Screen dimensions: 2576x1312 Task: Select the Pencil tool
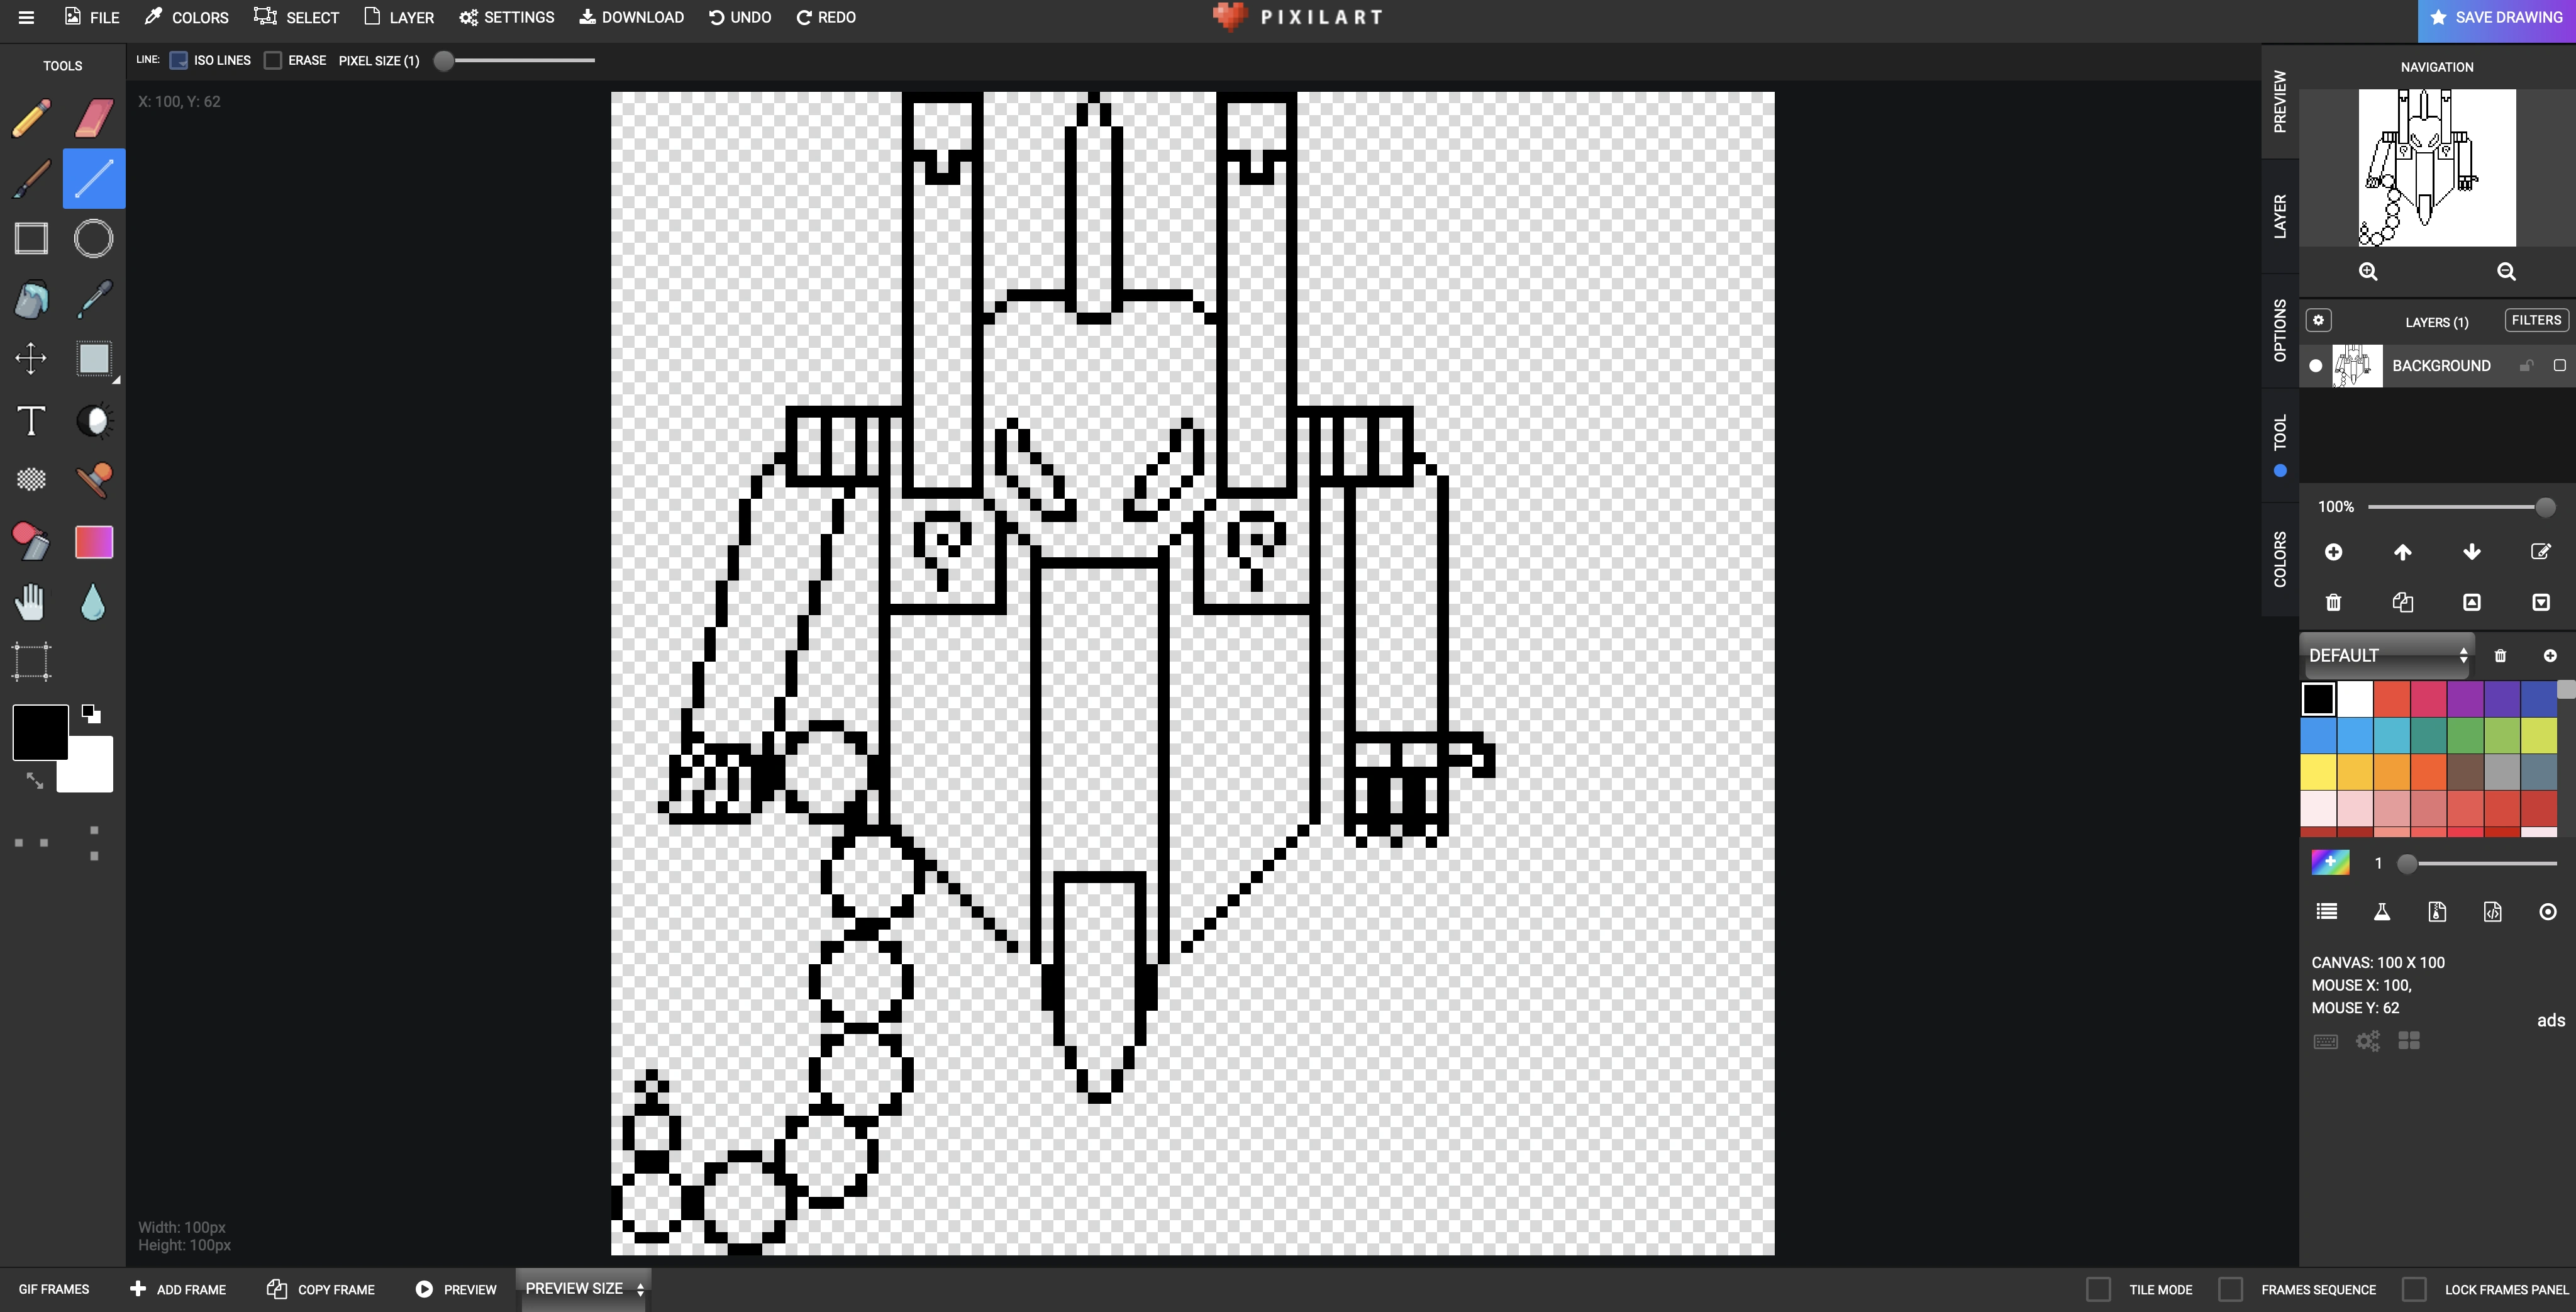(30, 118)
